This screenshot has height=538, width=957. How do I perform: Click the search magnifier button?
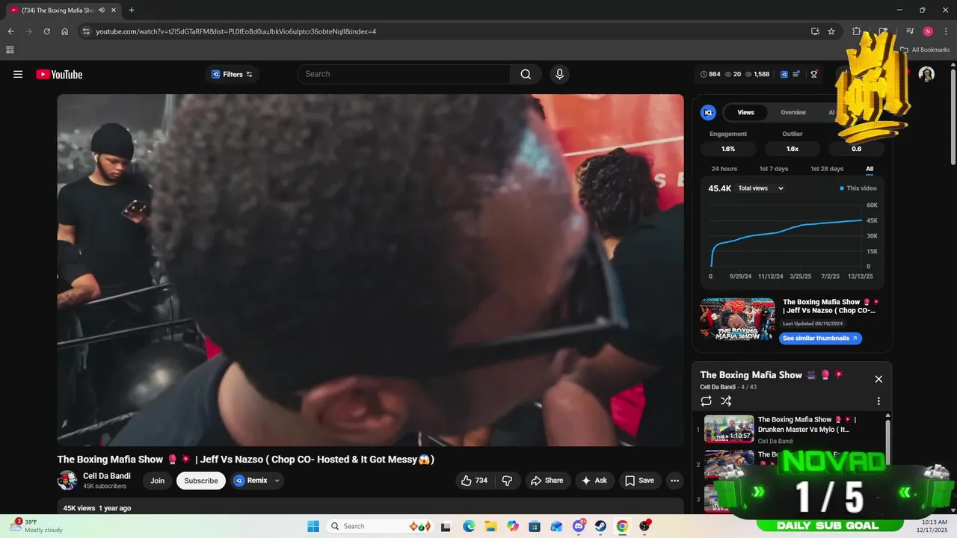pos(526,74)
